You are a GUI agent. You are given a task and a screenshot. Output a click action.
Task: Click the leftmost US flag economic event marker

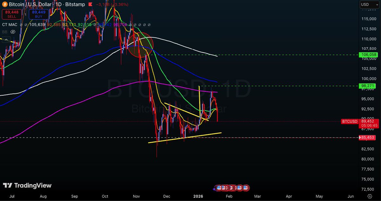pyautogui.click(x=219, y=188)
